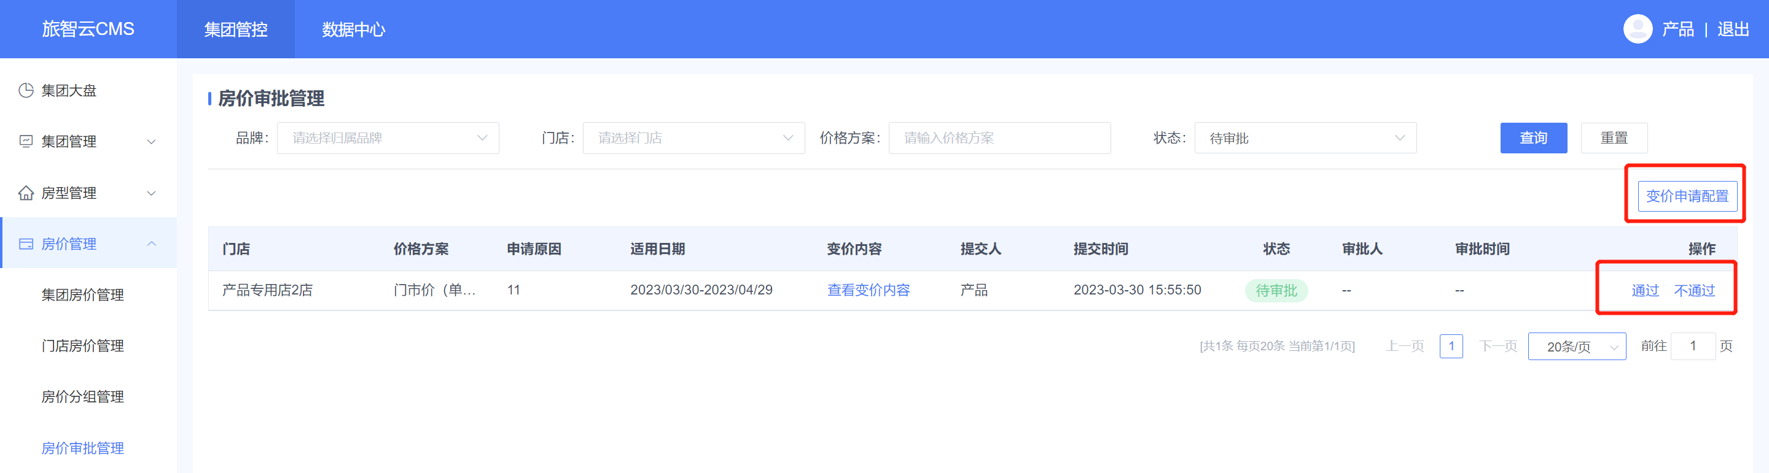Click the 集团大盘 pie chart icon
The width and height of the screenshot is (1769, 473).
(x=26, y=90)
